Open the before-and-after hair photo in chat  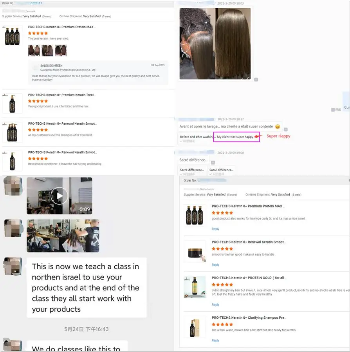tap(215, 43)
